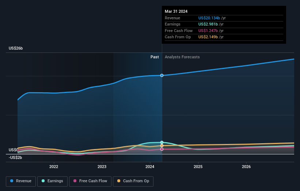Toggle the Revenue legend series
The image size is (300, 191).
pyautogui.click(x=21, y=181)
